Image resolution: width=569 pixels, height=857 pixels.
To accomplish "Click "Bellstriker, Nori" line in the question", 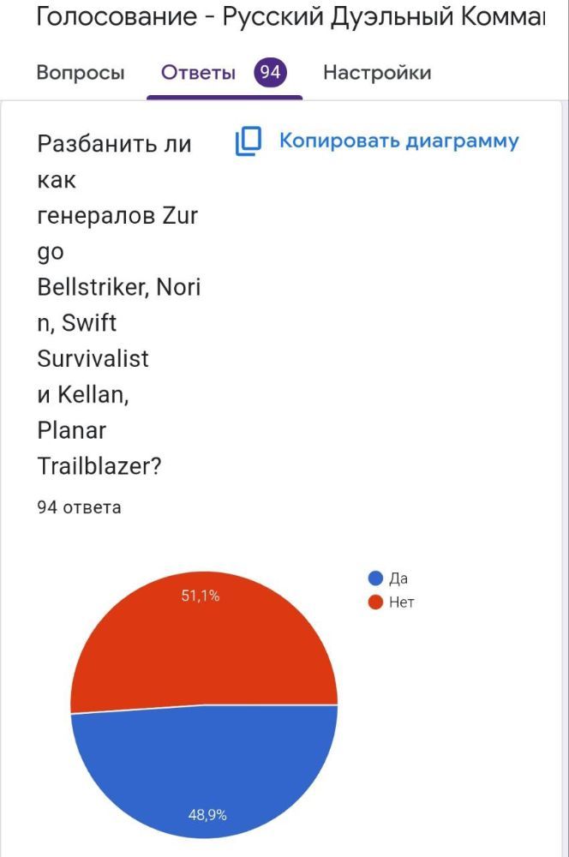I will coord(118,287).
